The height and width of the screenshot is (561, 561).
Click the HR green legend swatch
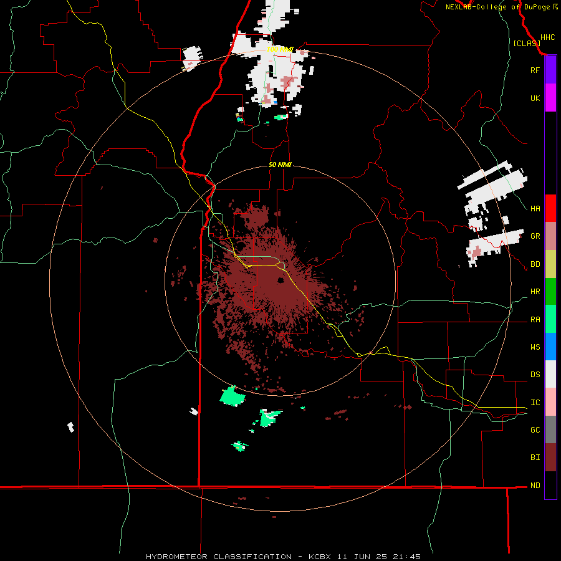click(x=550, y=292)
